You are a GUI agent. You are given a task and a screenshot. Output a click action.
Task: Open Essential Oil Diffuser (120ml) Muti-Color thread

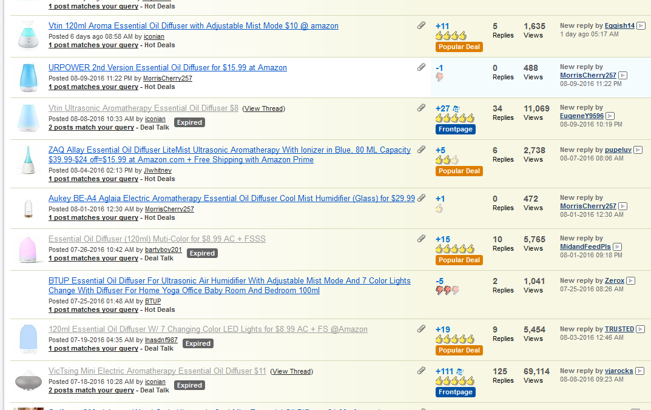pos(157,239)
